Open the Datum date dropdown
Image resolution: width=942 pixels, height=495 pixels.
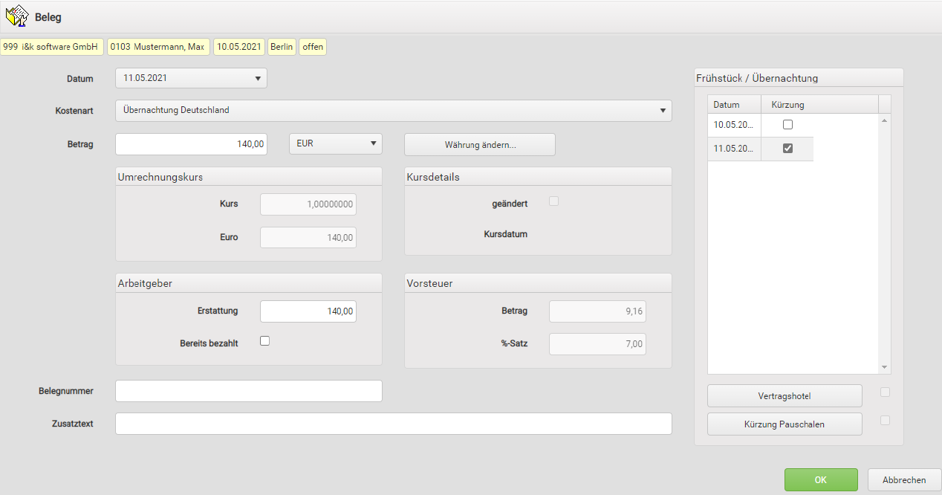257,78
